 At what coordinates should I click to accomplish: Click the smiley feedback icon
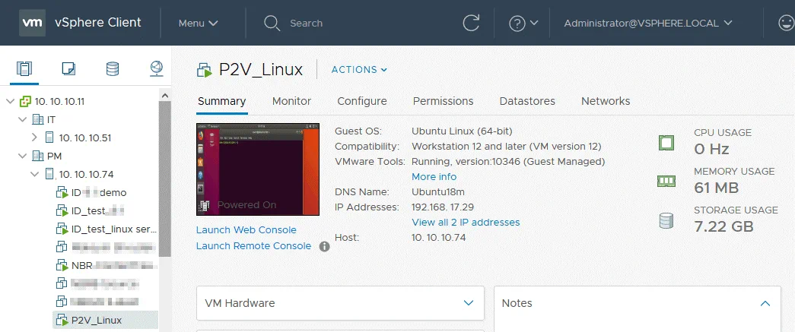pos(787,23)
